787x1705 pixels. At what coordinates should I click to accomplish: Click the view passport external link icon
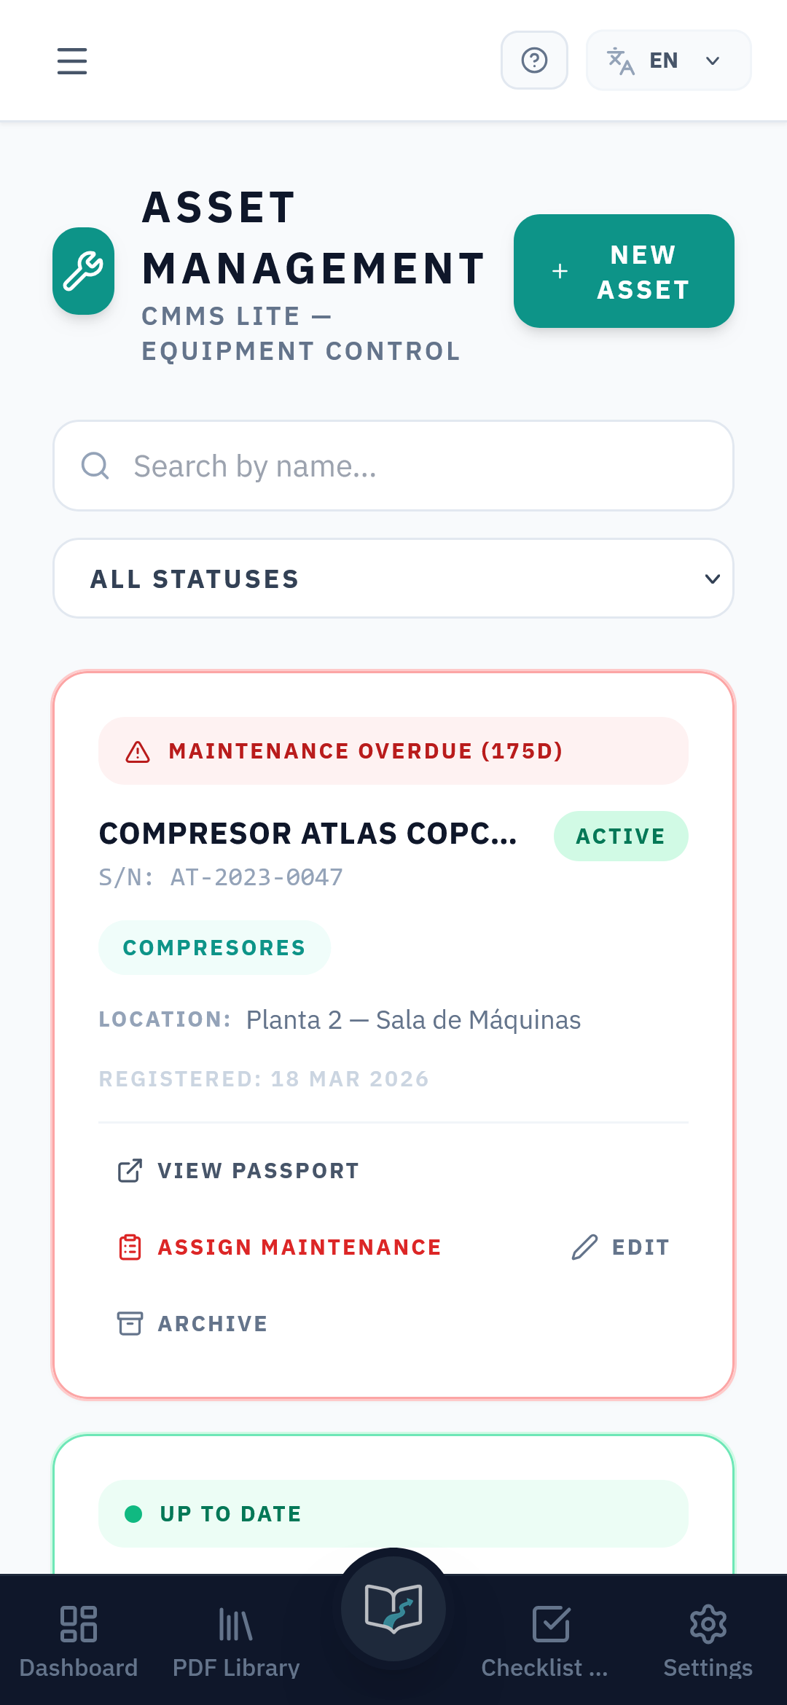pyautogui.click(x=130, y=1169)
